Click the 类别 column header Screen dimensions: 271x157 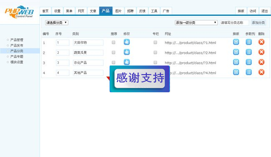(x=75, y=34)
